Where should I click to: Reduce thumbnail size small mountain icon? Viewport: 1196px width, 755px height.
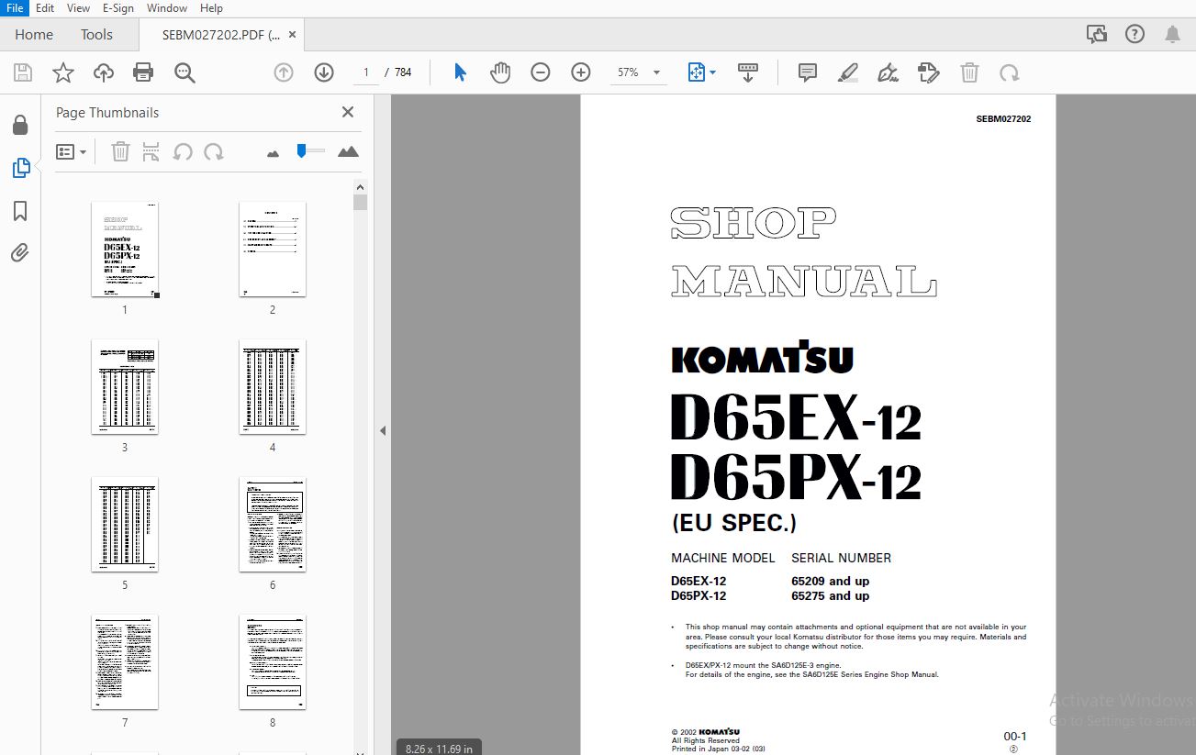coord(273,153)
